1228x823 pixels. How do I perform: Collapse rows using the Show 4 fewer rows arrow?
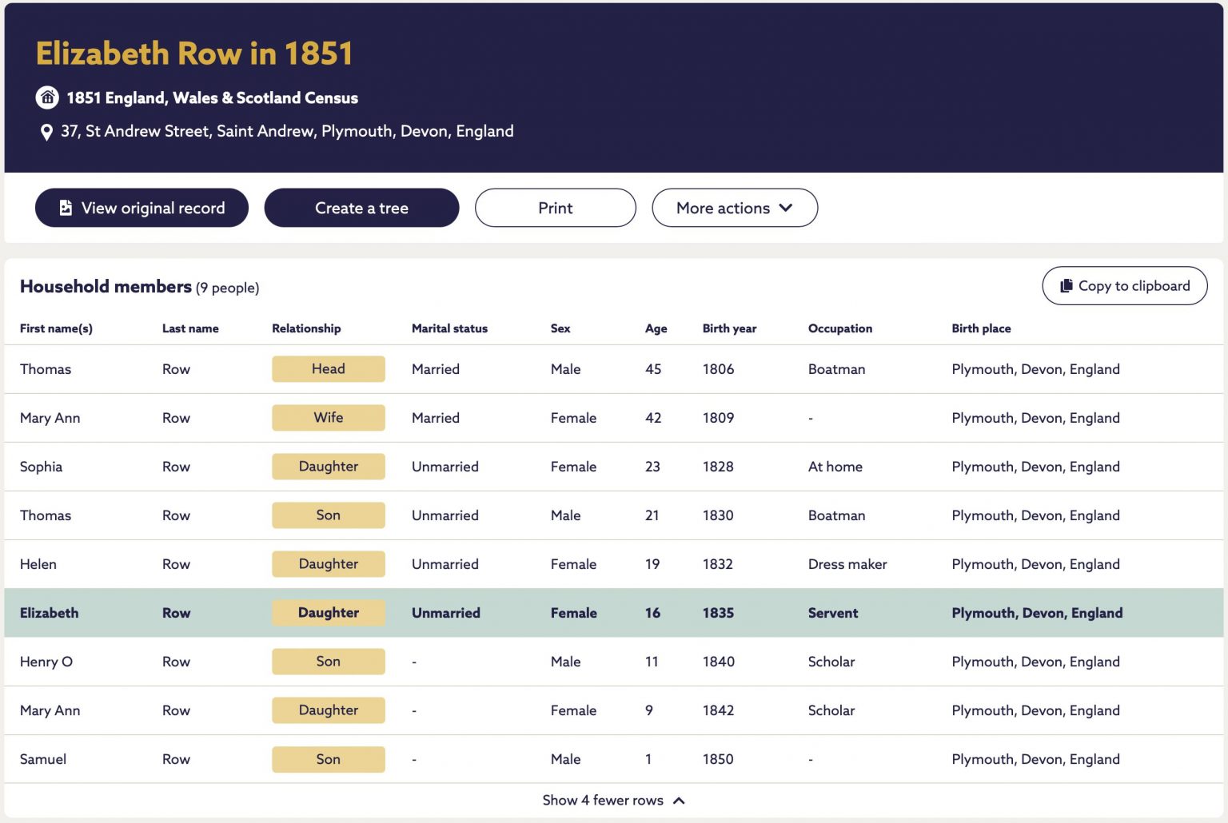click(x=679, y=801)
